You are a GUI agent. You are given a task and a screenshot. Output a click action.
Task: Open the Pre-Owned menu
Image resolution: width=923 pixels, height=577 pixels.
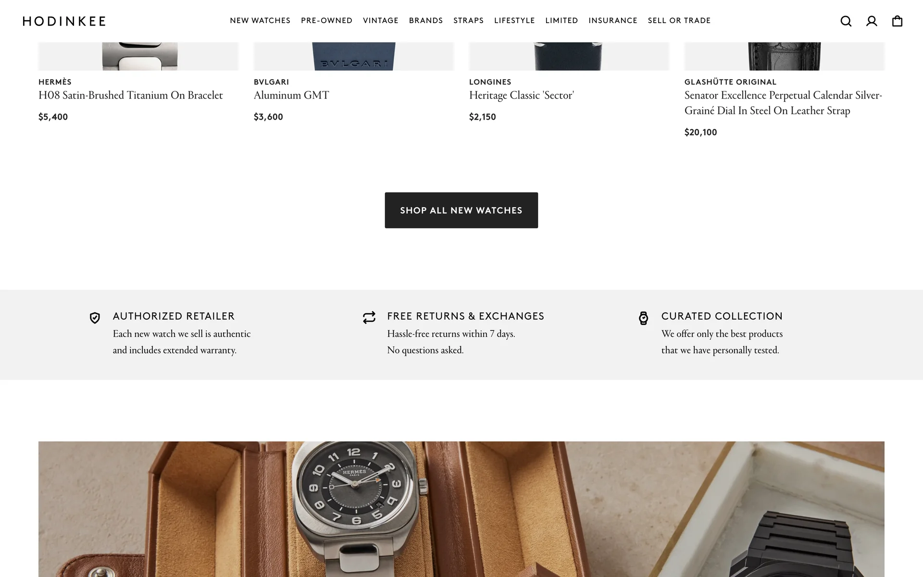326,21
